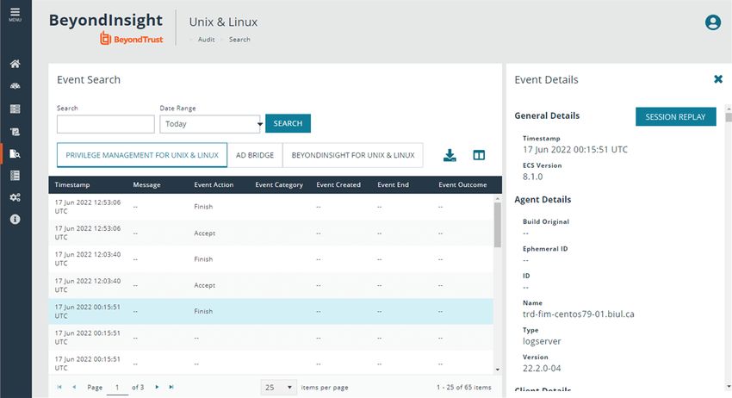Viewport: 732px width, 398px height.
Task: Click the 1 - 25 of 65 items text
Action: pyautogui.click(x=464, y=388)
